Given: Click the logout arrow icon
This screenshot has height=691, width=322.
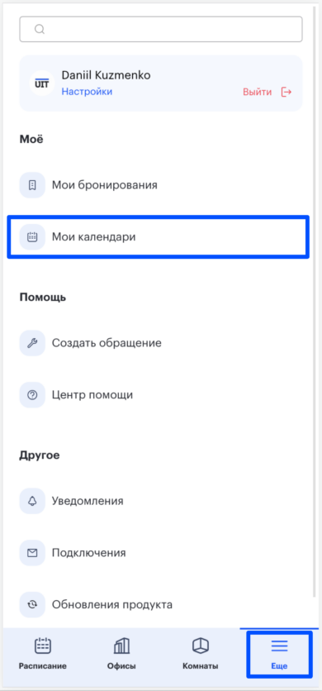Looking at the screenshot, I should 286,92.
